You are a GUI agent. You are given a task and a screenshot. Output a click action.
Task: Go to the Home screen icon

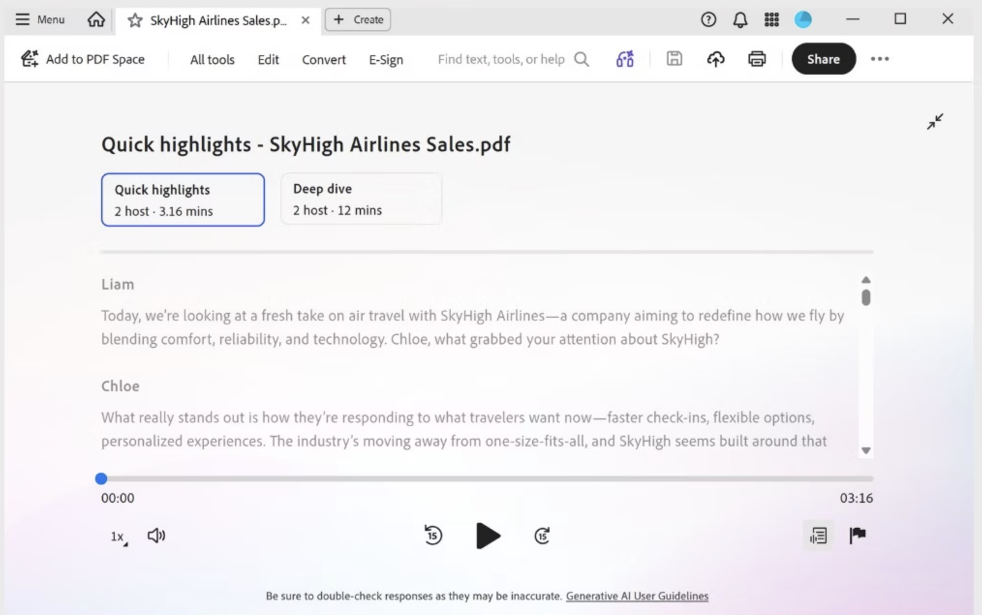coord(95,19)
